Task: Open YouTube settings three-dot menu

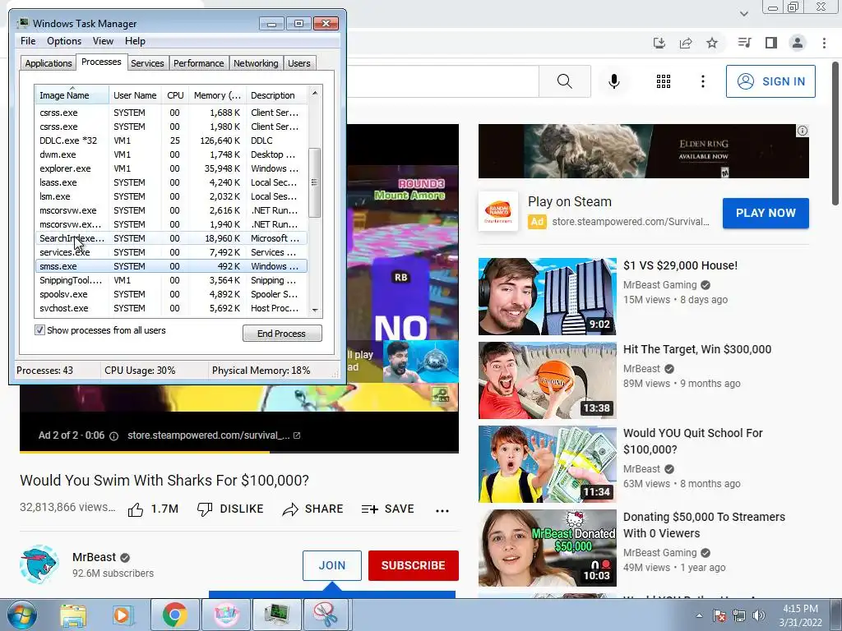Action: (702, 81)
